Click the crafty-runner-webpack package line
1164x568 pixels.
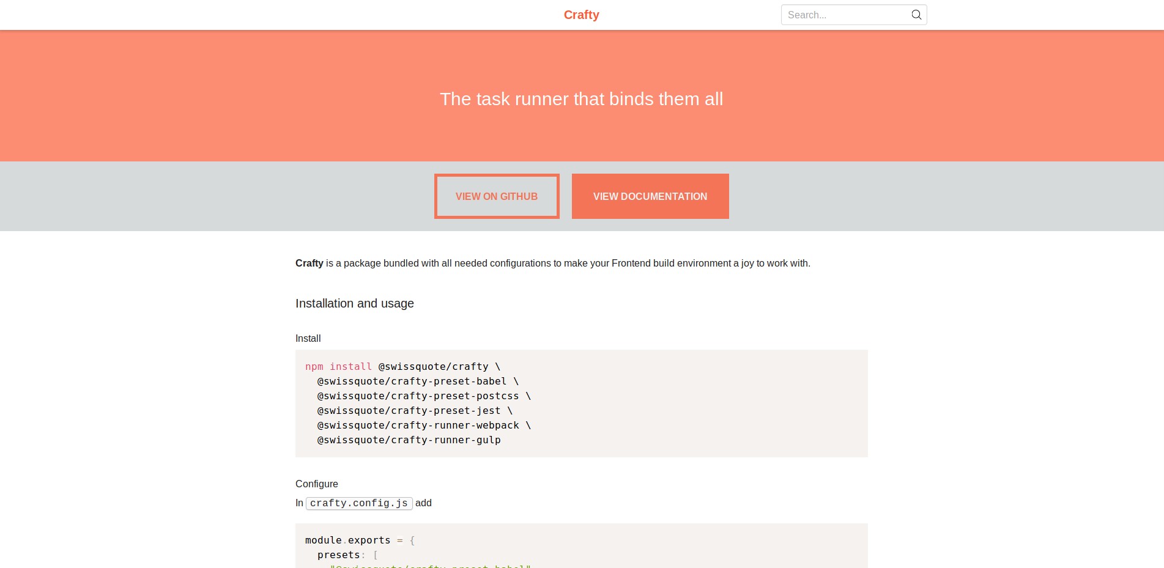(x=423, y=426)
